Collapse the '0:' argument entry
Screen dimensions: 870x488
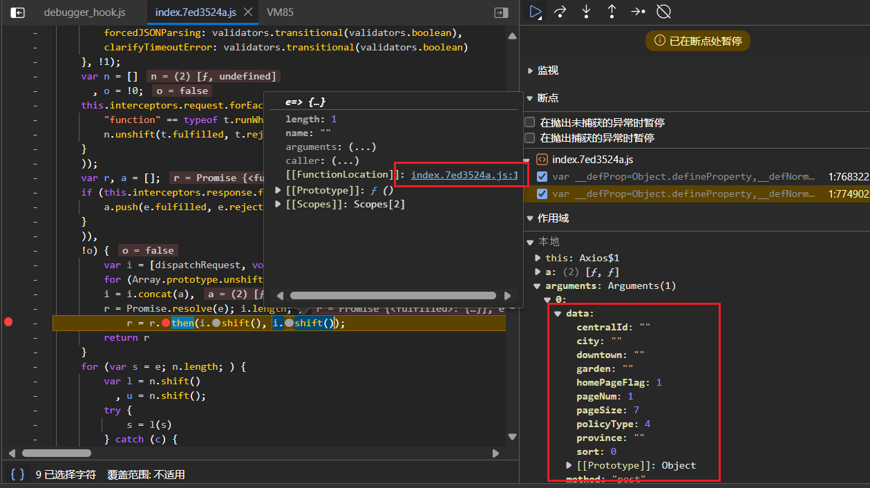pyautogui.click(x=548, y=299)
